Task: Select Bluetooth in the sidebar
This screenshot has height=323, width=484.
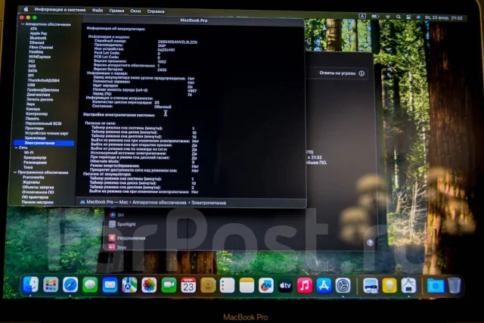Action: [x=38, y=38]
